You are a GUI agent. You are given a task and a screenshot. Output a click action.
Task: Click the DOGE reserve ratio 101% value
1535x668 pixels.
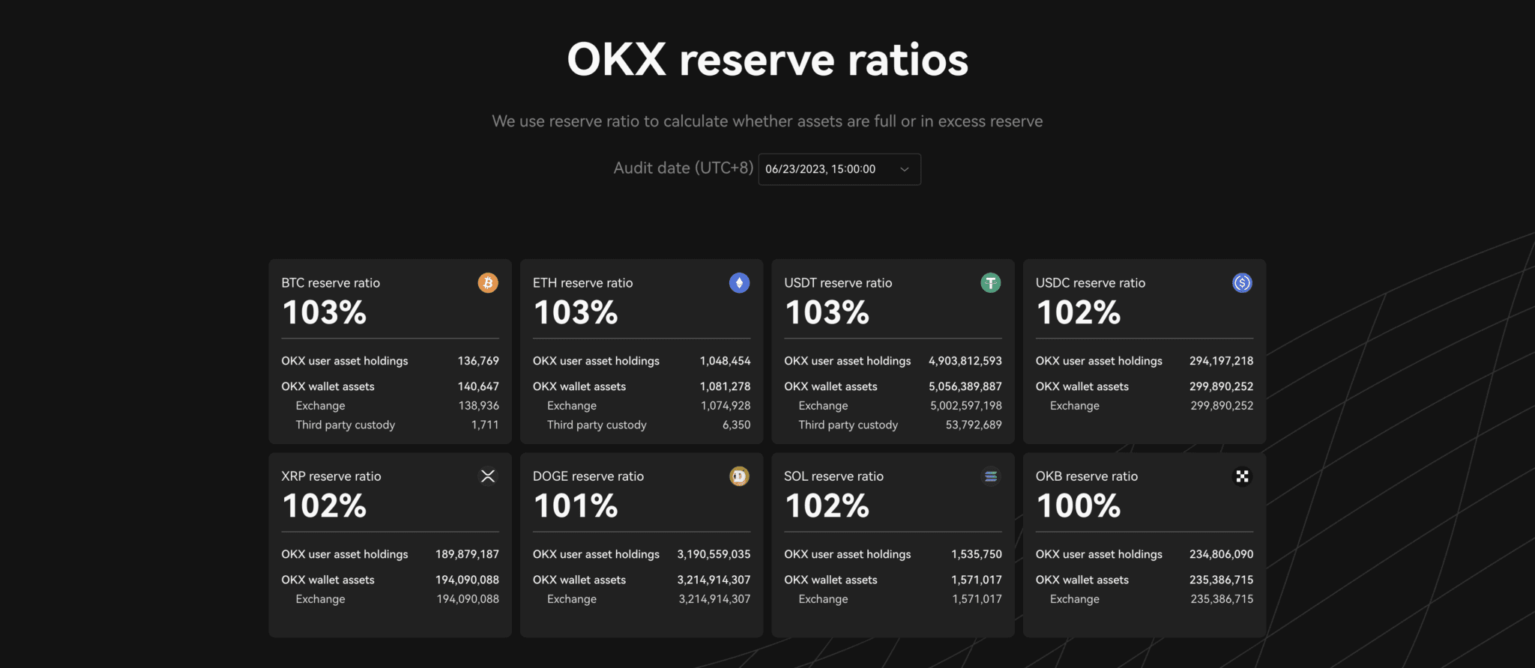576,505
